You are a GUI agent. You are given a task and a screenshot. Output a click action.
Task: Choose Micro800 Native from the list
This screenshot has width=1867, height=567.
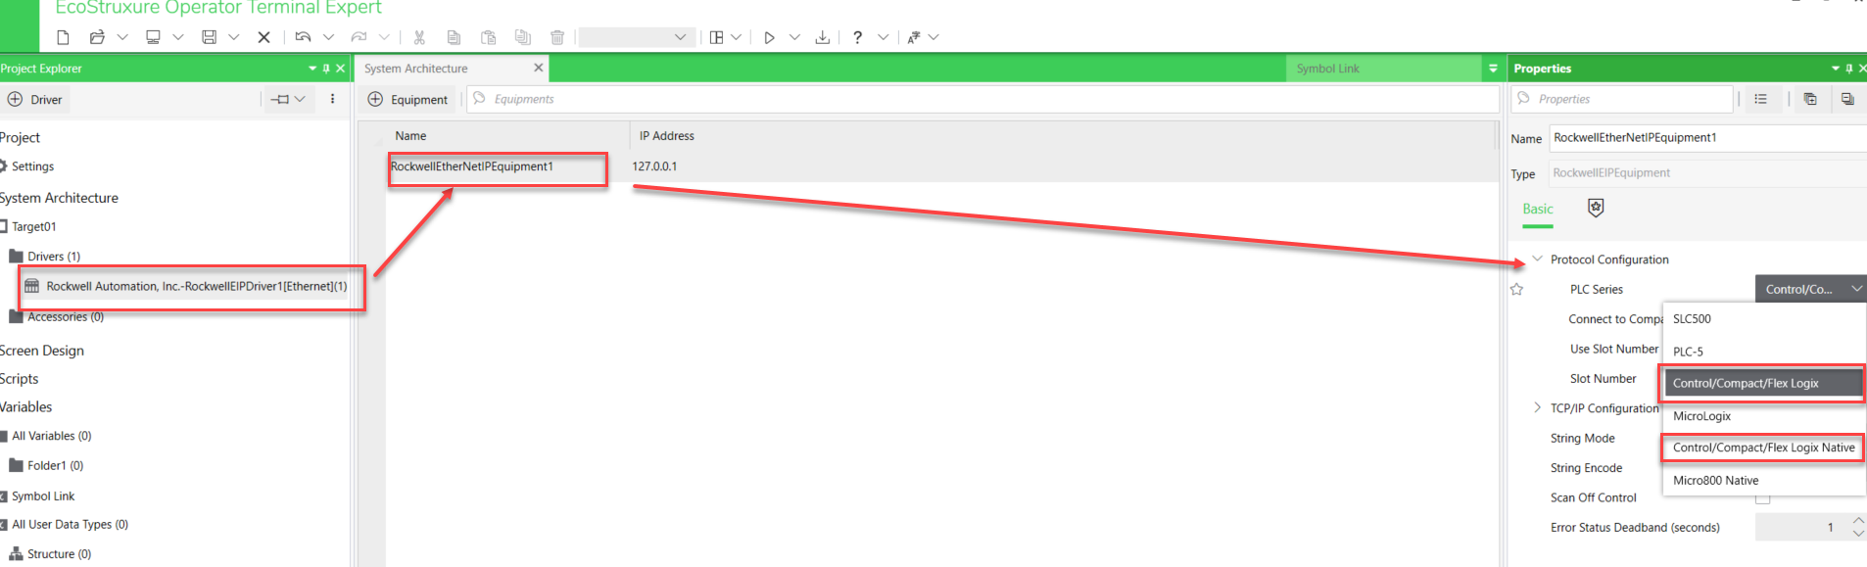(x=1763, y=480)
